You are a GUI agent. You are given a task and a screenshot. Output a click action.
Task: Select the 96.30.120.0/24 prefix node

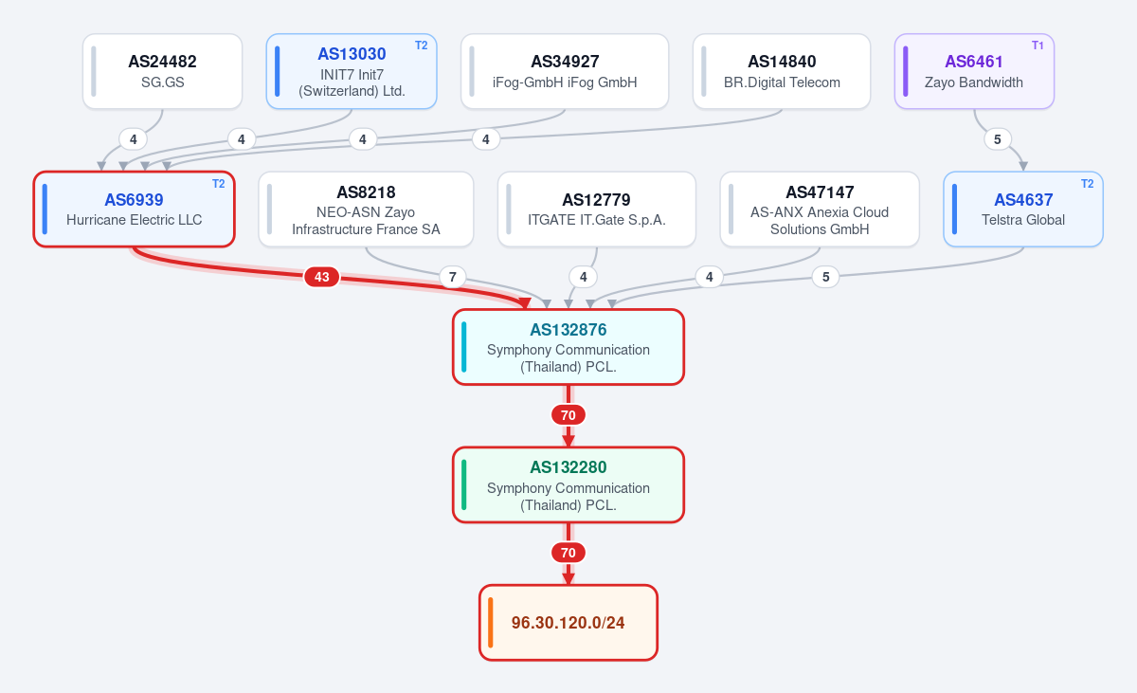coord(568,623)
